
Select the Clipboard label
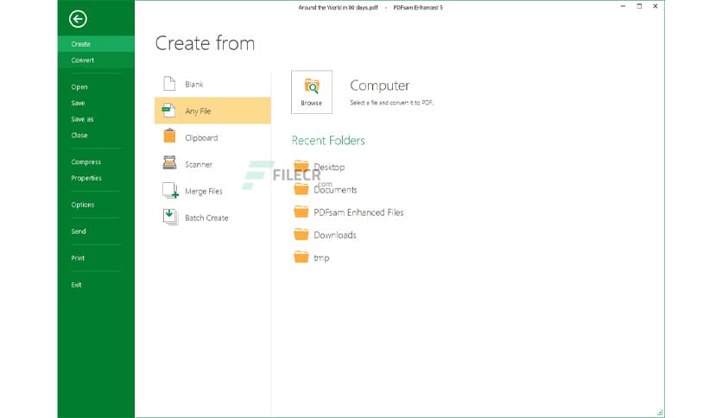click(201, 137)
